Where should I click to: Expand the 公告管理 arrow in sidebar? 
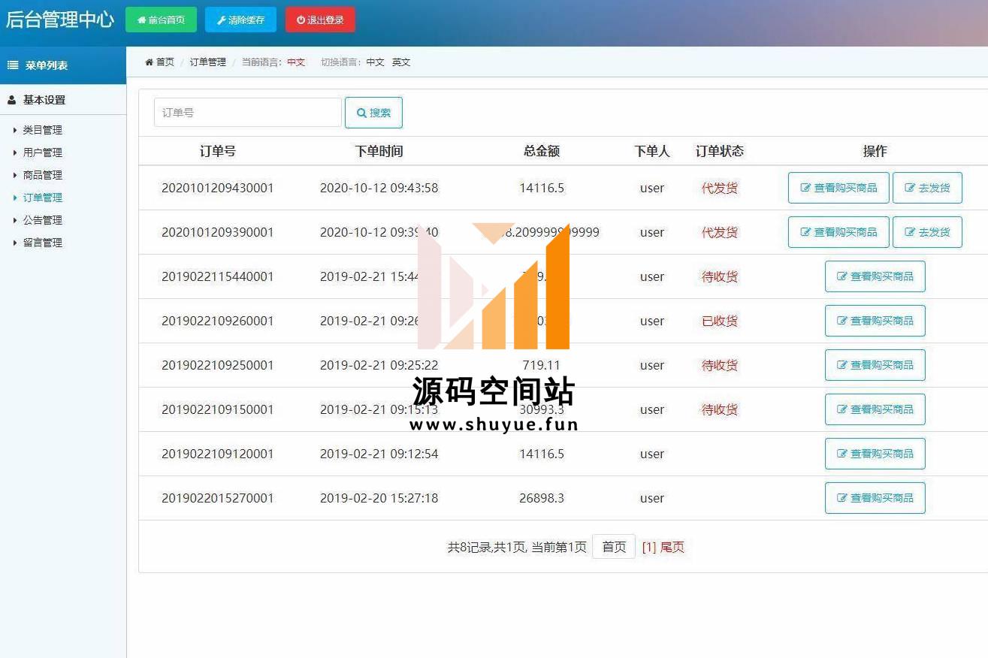[x=15, y=220]
